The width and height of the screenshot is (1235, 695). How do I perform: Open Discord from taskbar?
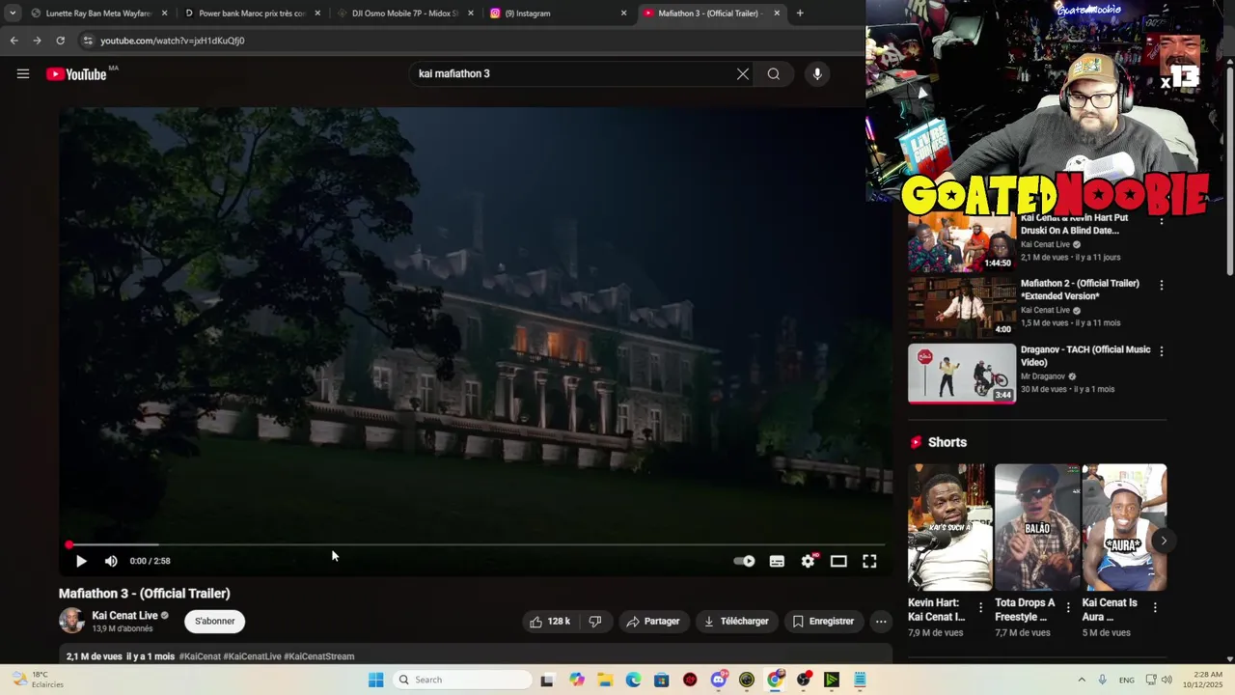(x=718, y=680)
